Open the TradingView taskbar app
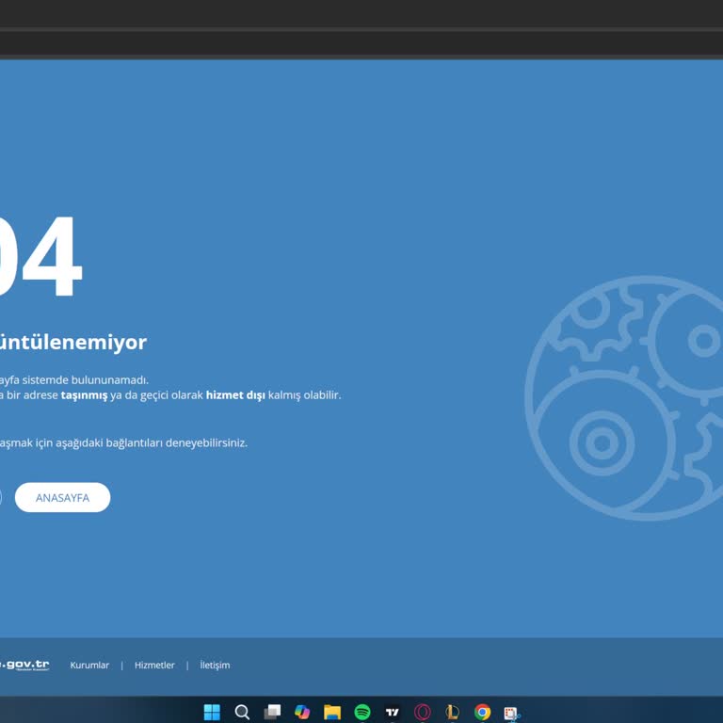The image size is (723, 723). tap(393, 712)
